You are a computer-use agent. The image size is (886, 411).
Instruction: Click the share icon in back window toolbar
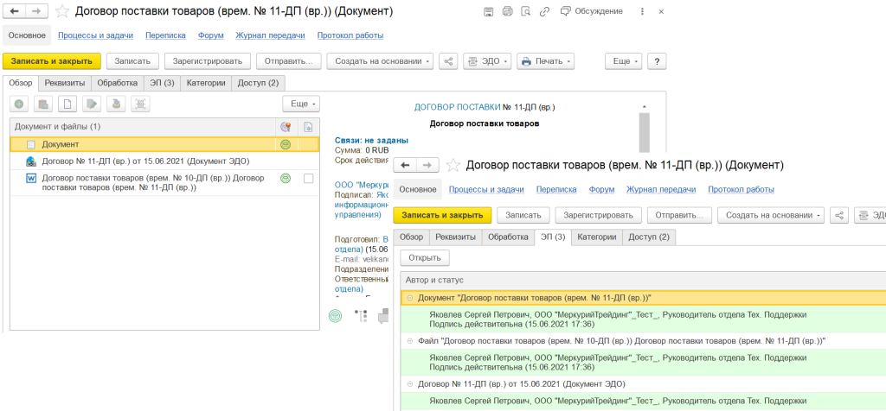(449, 61)
